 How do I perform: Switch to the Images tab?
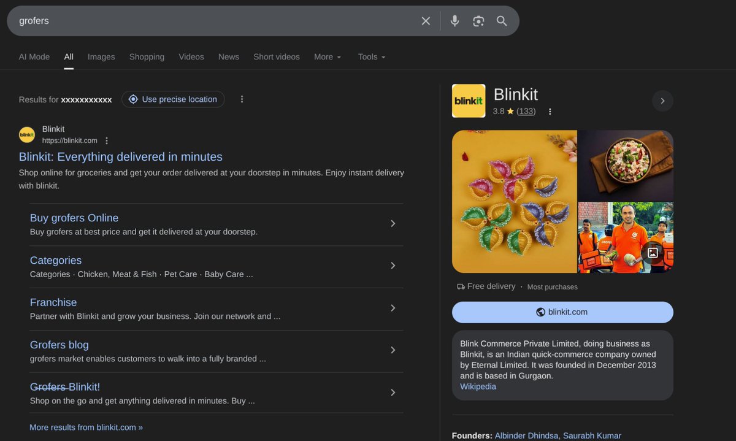click(x=101, y=57)
